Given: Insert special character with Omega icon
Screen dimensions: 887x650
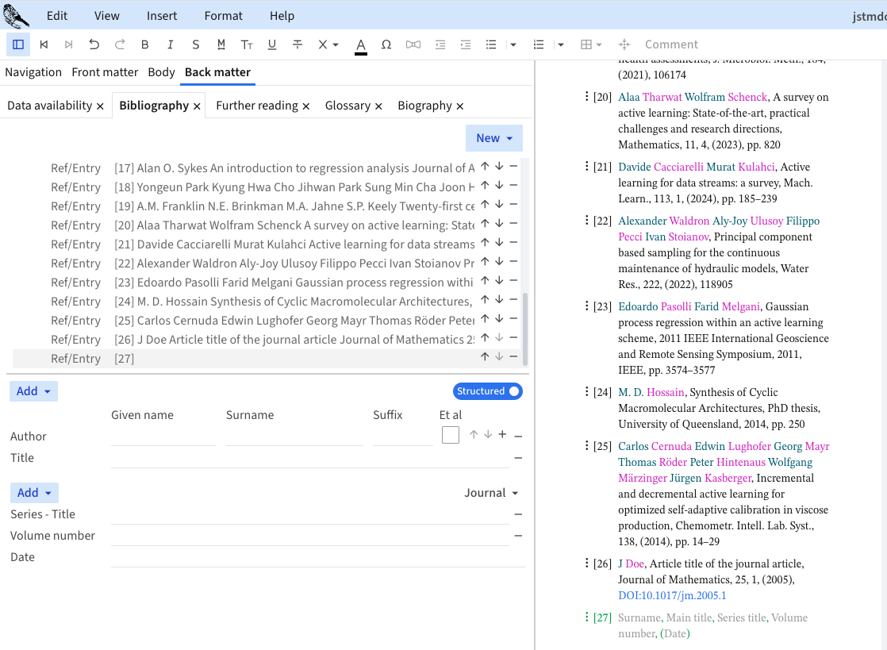Looking at the screenshot, I should (386, 44).
